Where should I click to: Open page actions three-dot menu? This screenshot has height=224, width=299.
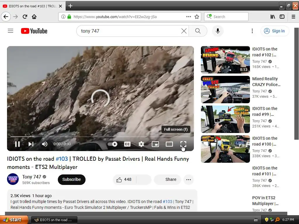point(188,17)
